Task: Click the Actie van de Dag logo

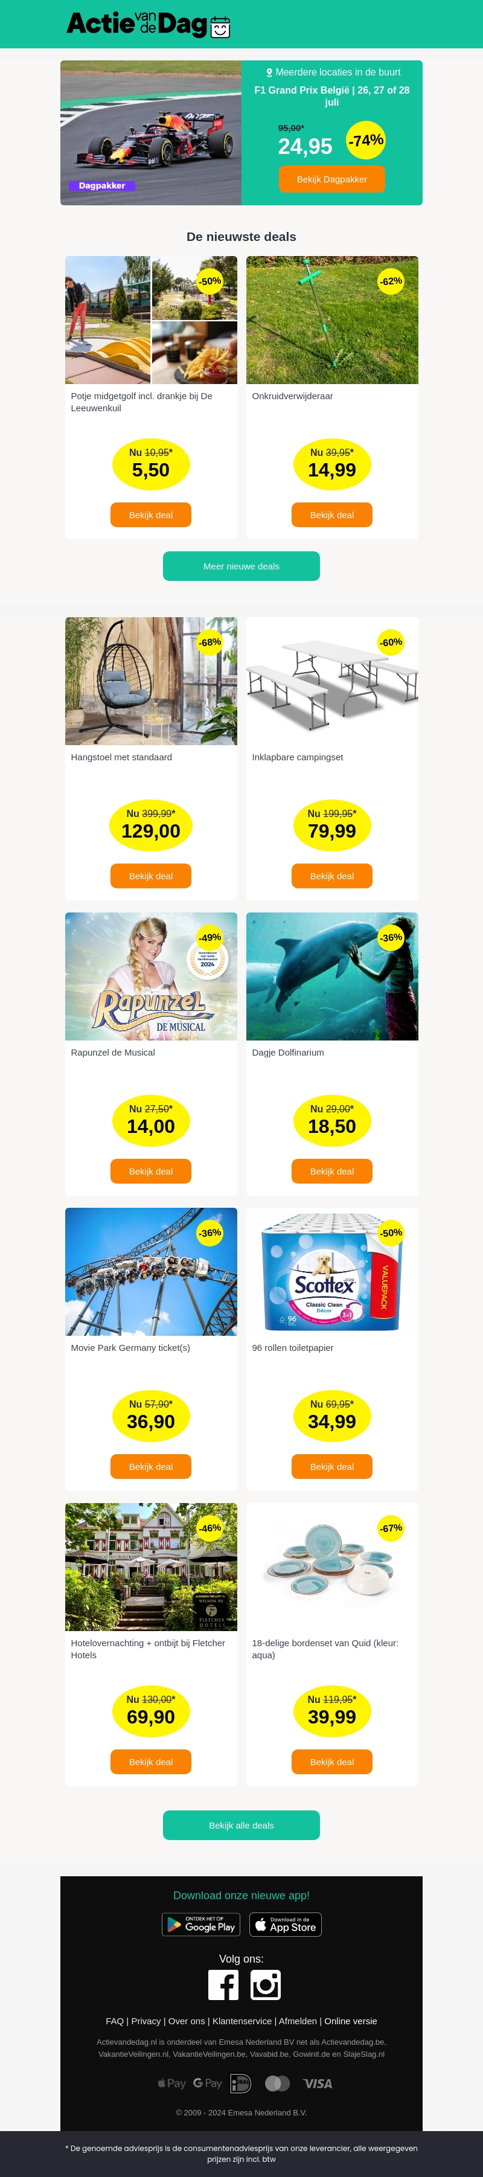Action: 149,25
